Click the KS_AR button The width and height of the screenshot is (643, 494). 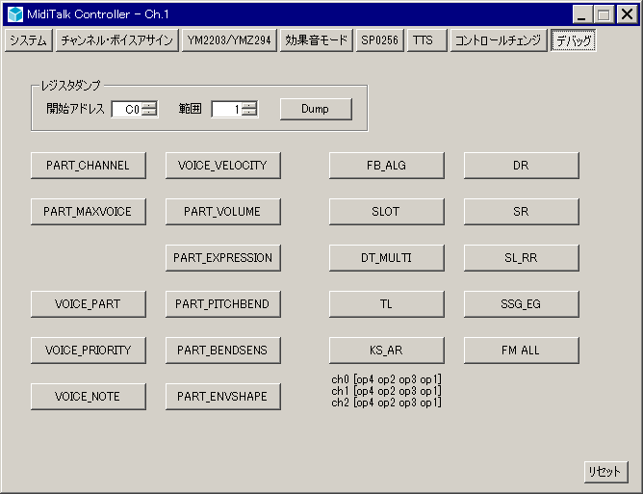coord(386,351)
